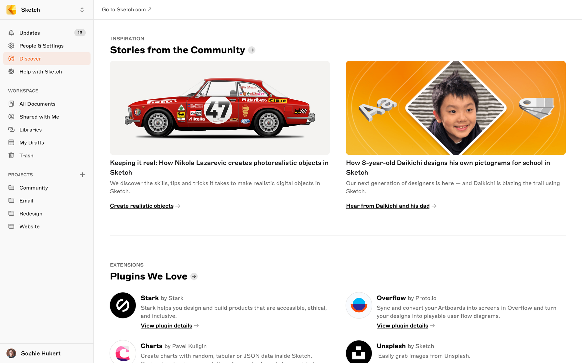Open Go to Sketch.com link

[x=126, y=10]
